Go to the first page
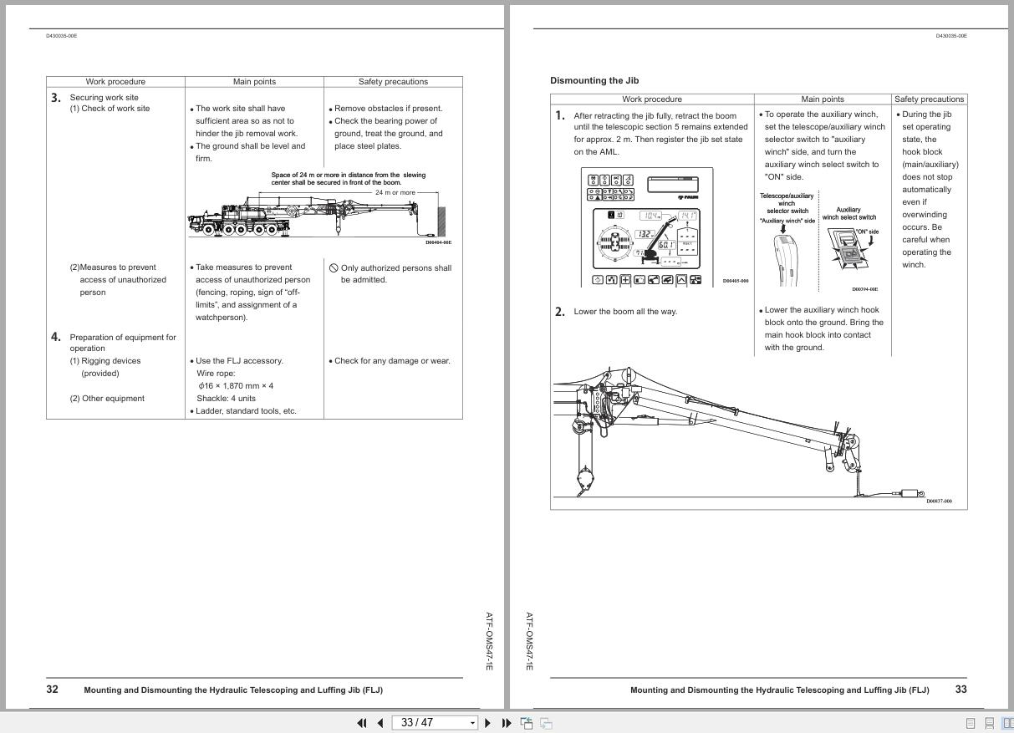Viewport: 1014px width, 733px height. (362, 723)
